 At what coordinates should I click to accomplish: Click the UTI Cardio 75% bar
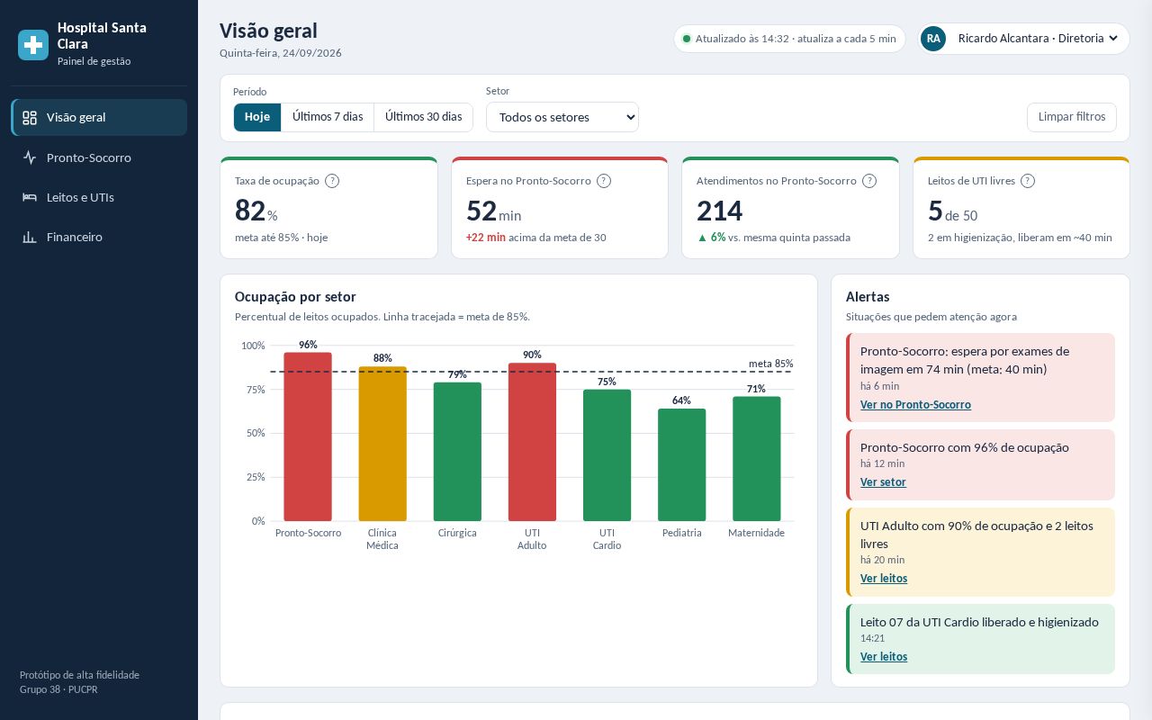[607, 455]
